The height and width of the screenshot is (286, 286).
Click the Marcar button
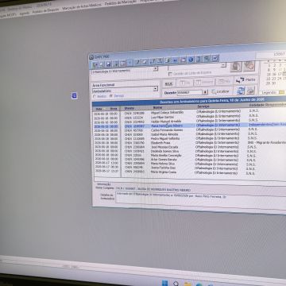coord(245,79)
